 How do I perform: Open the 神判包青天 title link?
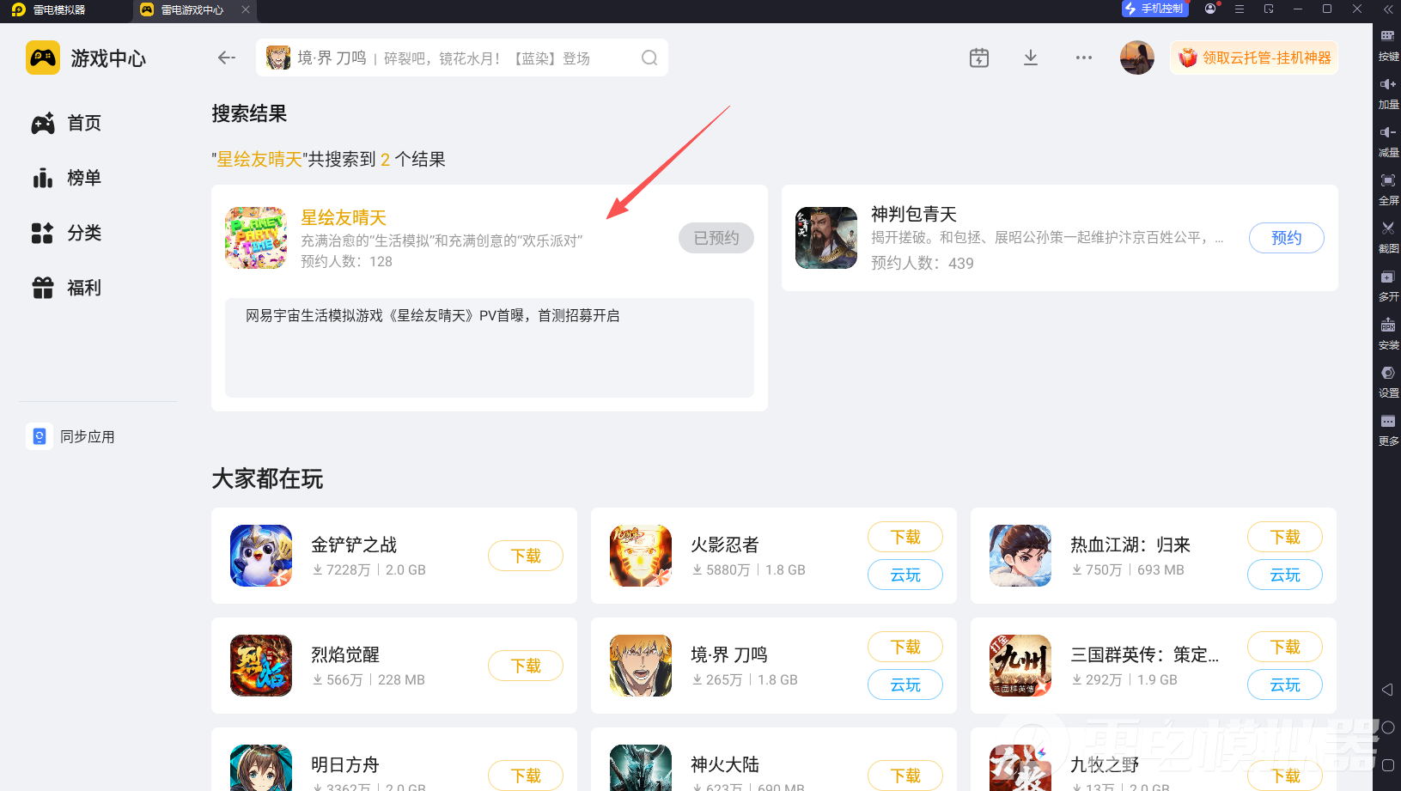(914, 214)
